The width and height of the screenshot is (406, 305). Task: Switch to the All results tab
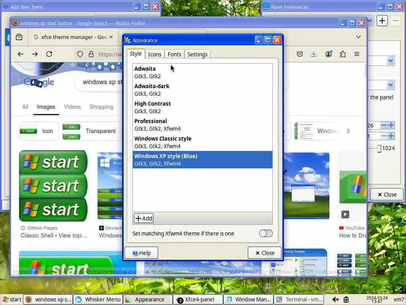(x=25, y=107)
